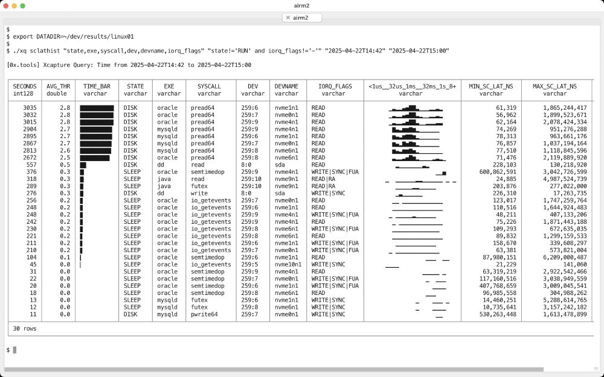
Task: Click the seconds value 3032
Action: 30,115
